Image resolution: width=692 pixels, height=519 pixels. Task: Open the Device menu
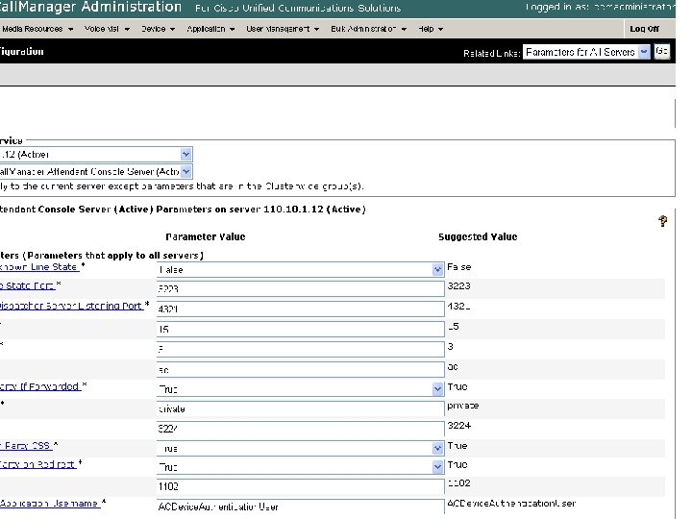point(158,29)
